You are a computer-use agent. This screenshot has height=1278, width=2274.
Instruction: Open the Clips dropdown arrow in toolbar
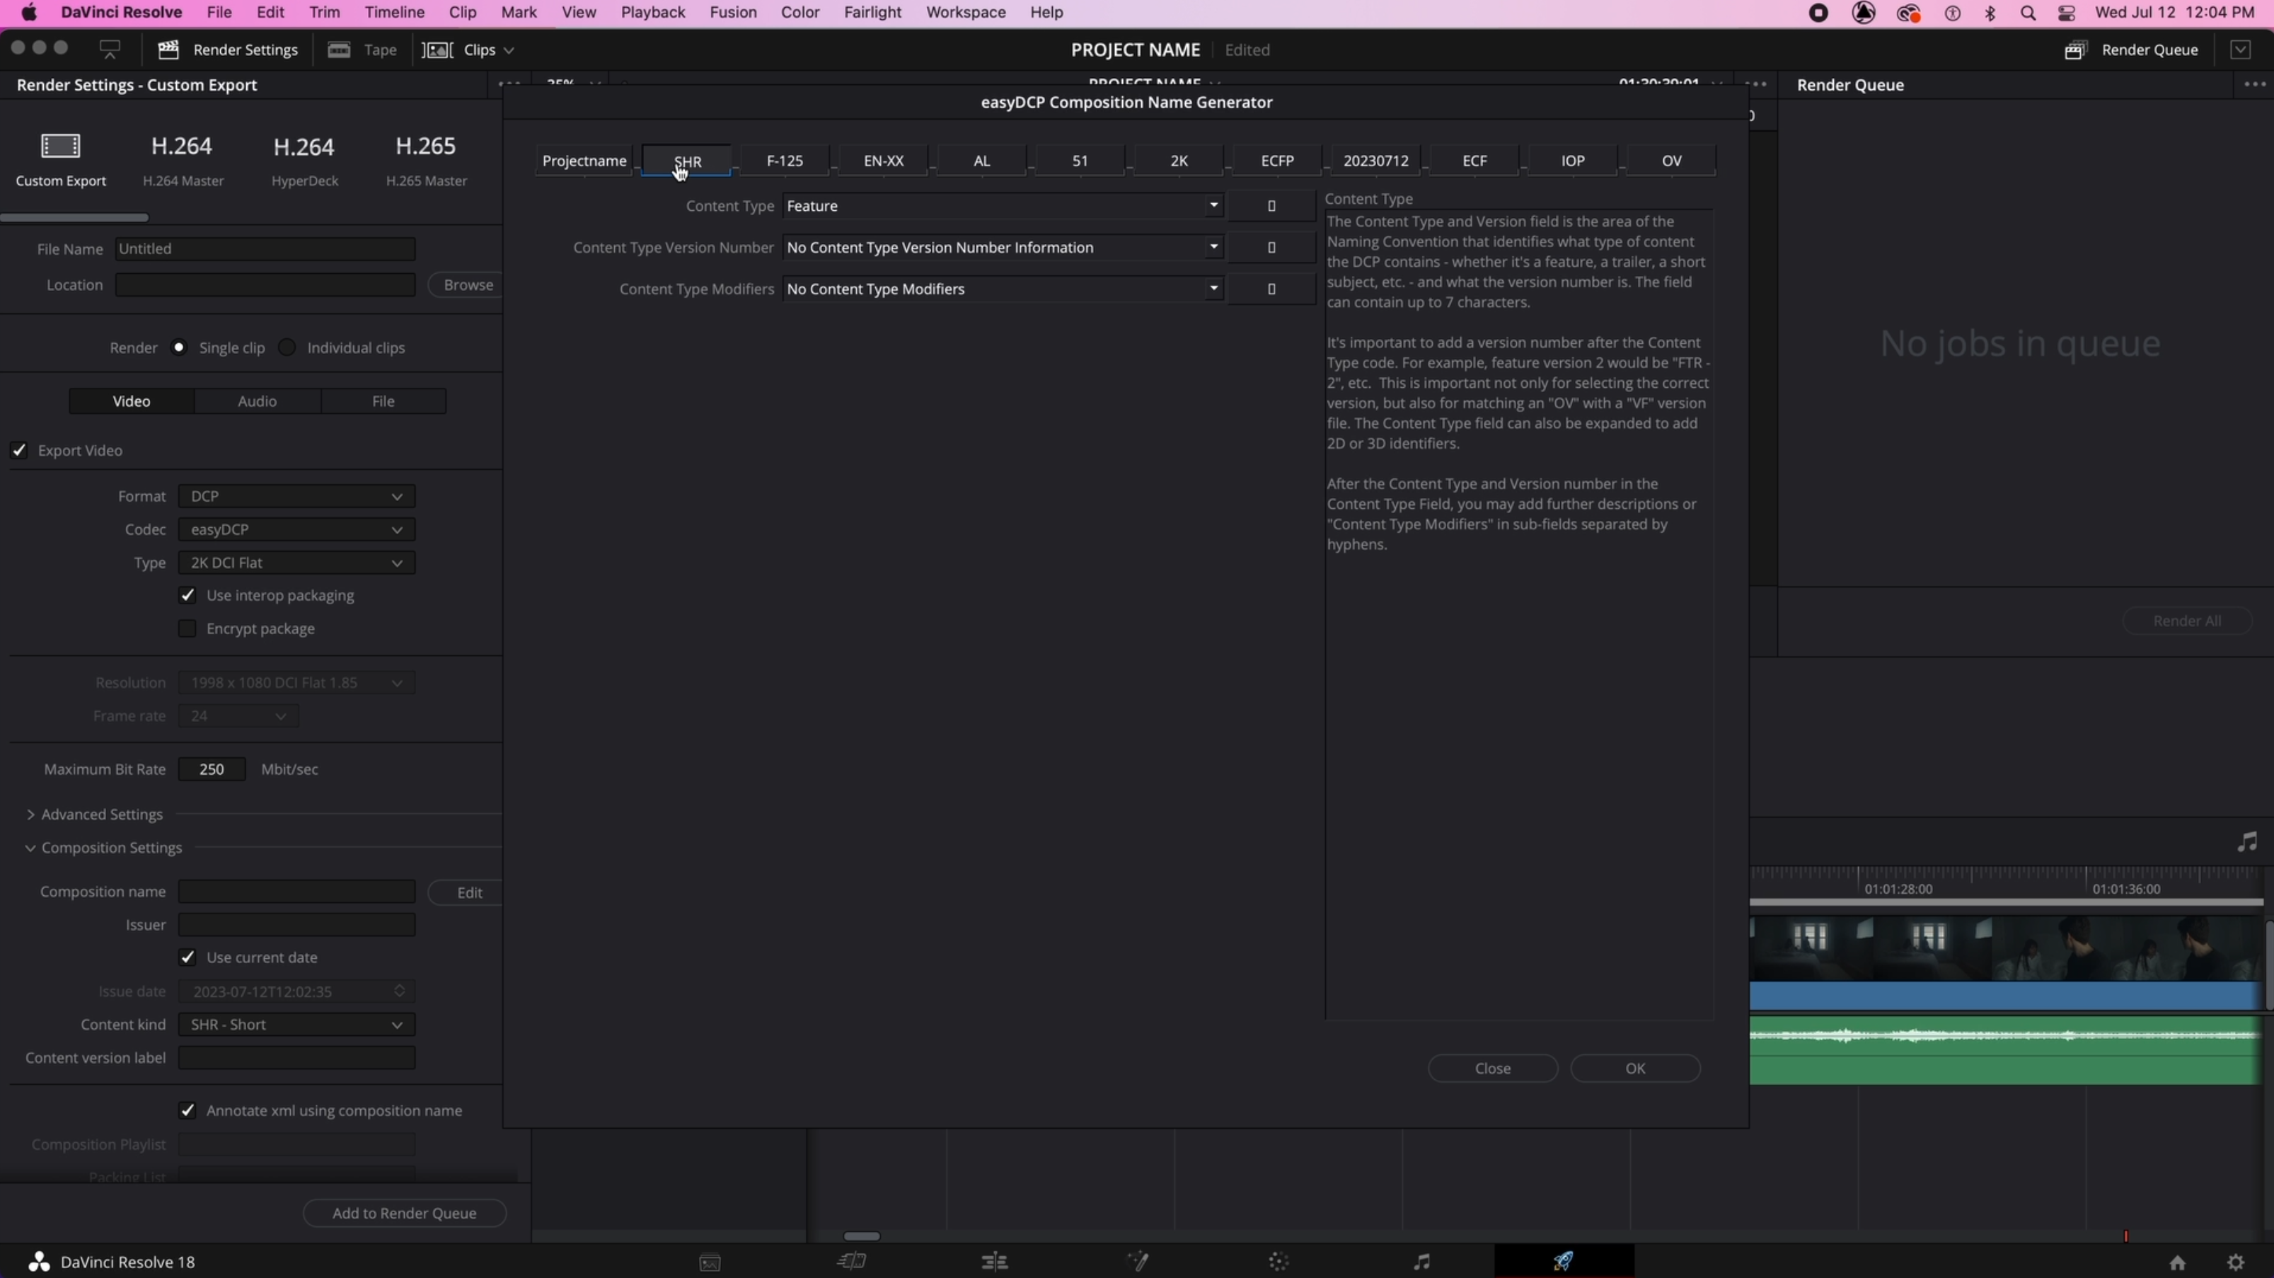click(509, 50)
